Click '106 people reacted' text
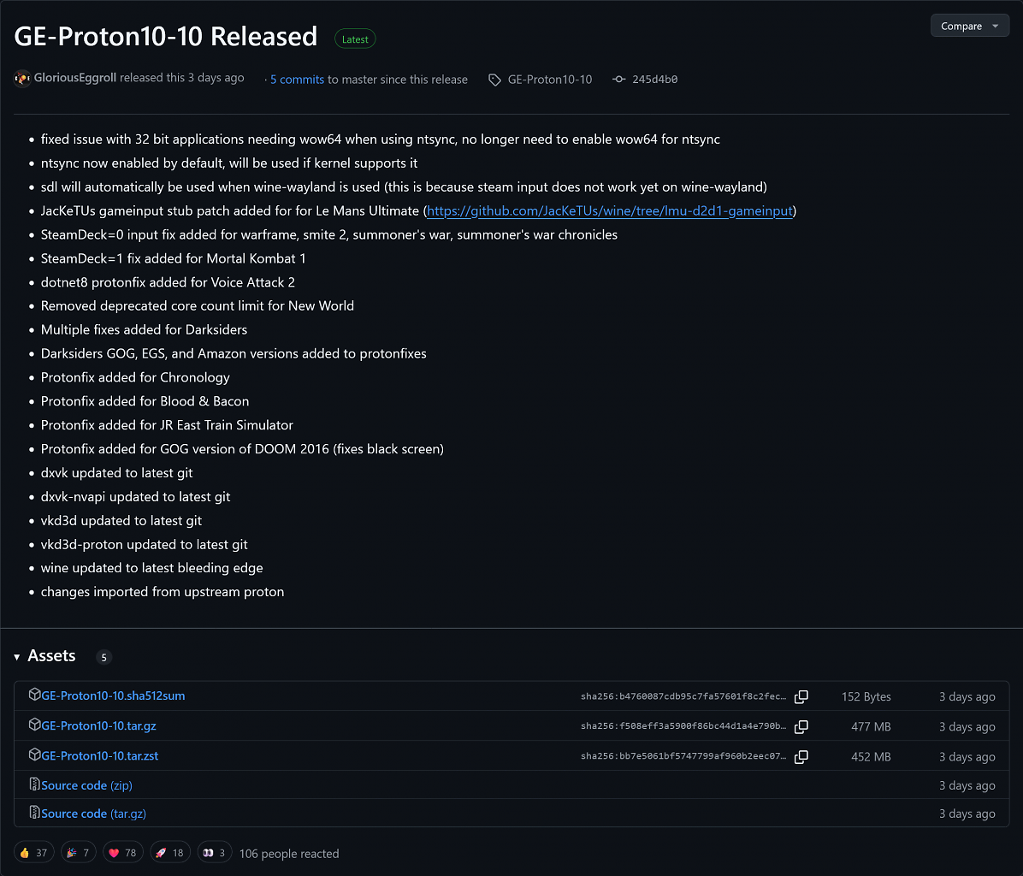 289,853
